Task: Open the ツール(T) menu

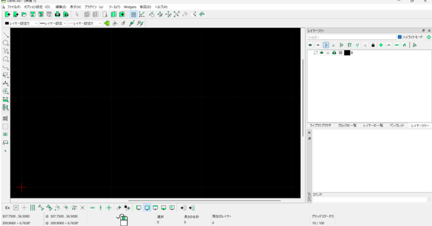Action: pyautogui.click(x=114, y=7)
